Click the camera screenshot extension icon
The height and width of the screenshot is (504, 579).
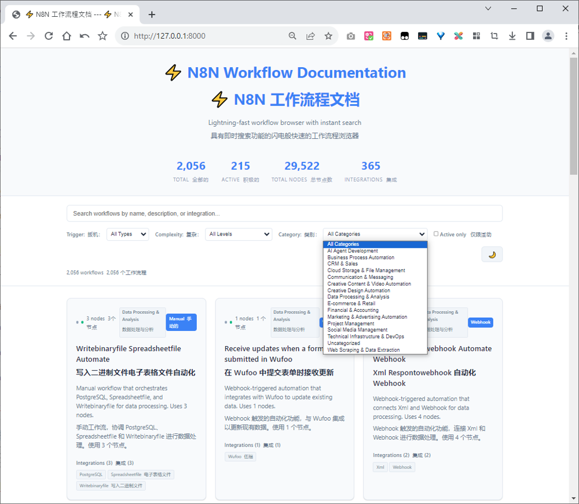pyautogui.click(x=351, y=36)
